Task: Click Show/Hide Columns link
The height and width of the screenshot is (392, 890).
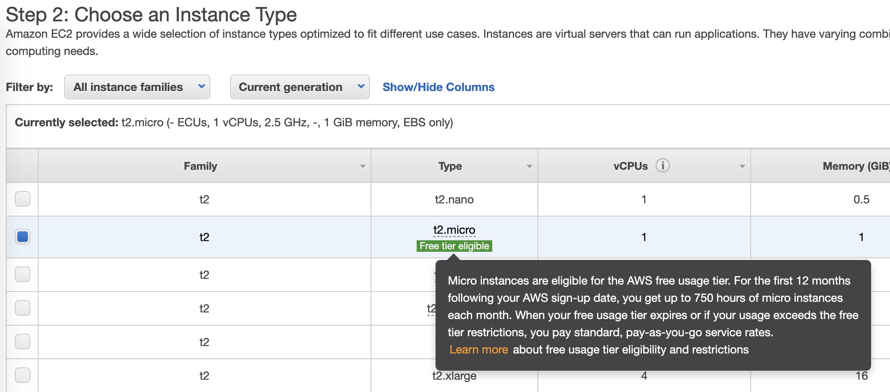Action: pyautogui.click(x=438, y=87)
